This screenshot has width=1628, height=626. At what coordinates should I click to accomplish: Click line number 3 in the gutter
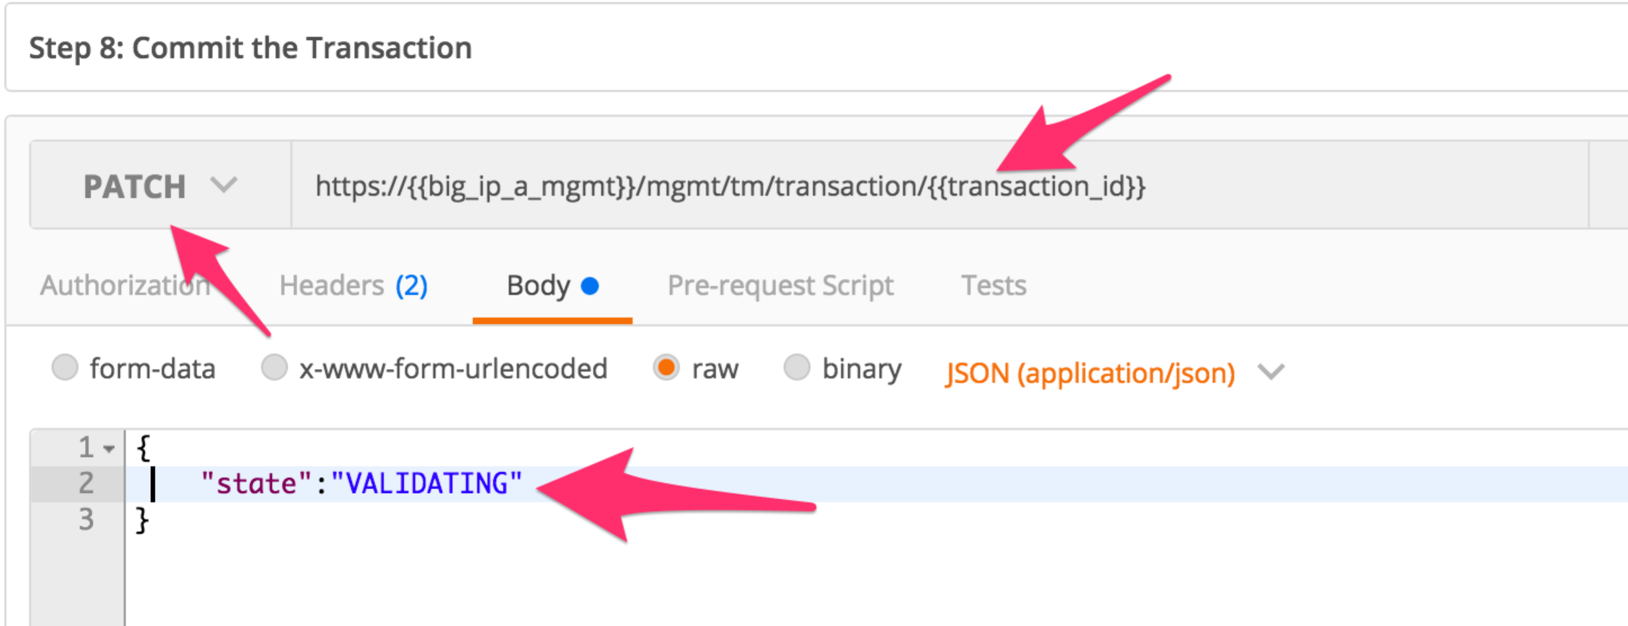(x=86, y=520)
